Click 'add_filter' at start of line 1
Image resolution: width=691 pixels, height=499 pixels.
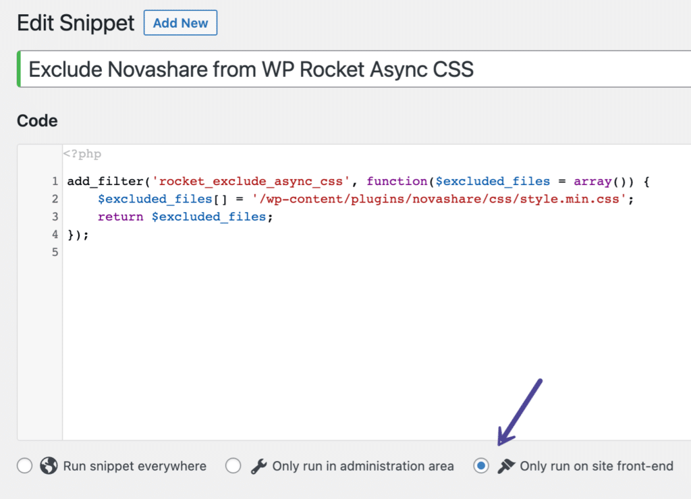(x=105, y=181)
